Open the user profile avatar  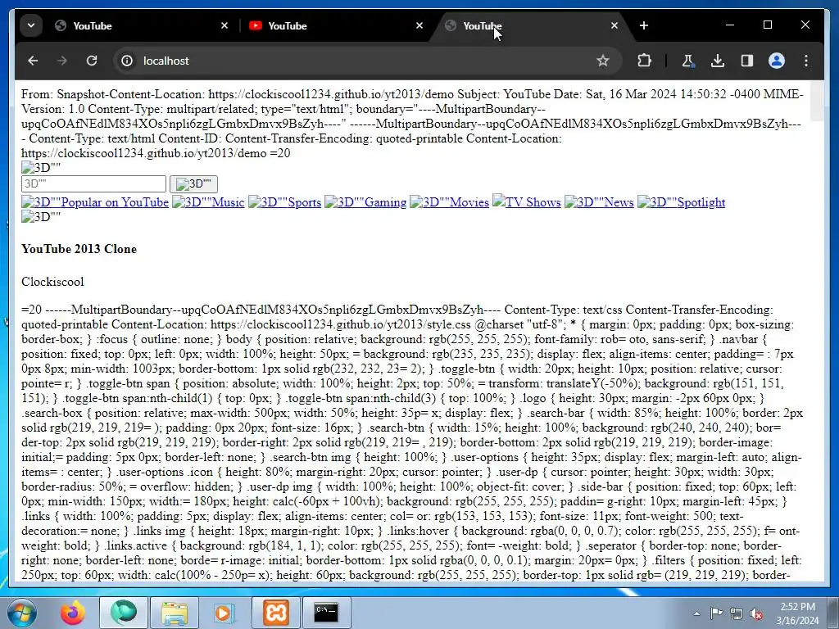(x=777, y=61)
